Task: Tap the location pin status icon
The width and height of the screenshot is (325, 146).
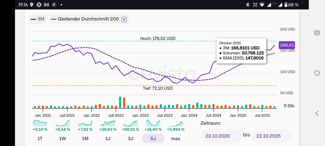Action: 32,5
